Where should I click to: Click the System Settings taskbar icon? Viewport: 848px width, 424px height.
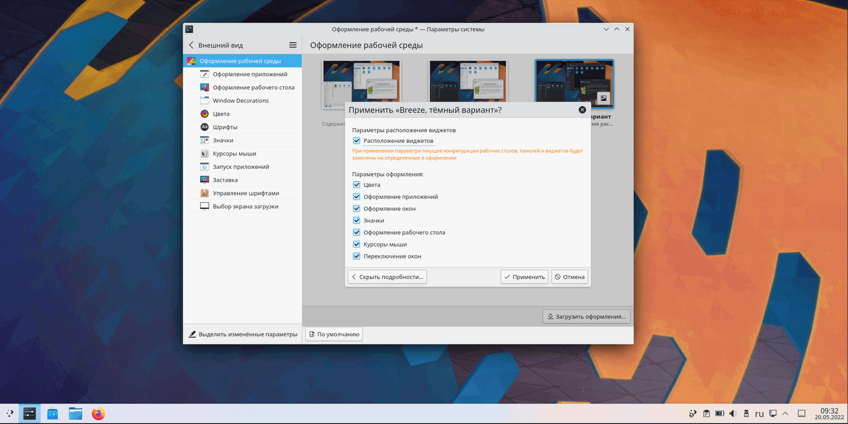[29, 414]
